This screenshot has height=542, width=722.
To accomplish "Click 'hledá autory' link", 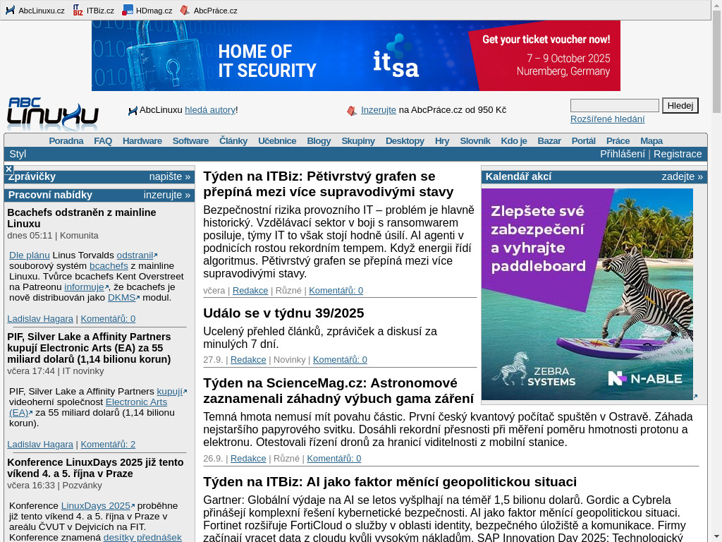I will click(x=210, y=109).
